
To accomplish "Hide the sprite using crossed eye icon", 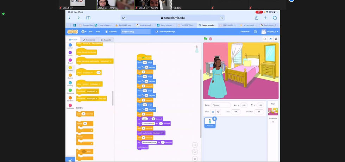I will 218,112.
